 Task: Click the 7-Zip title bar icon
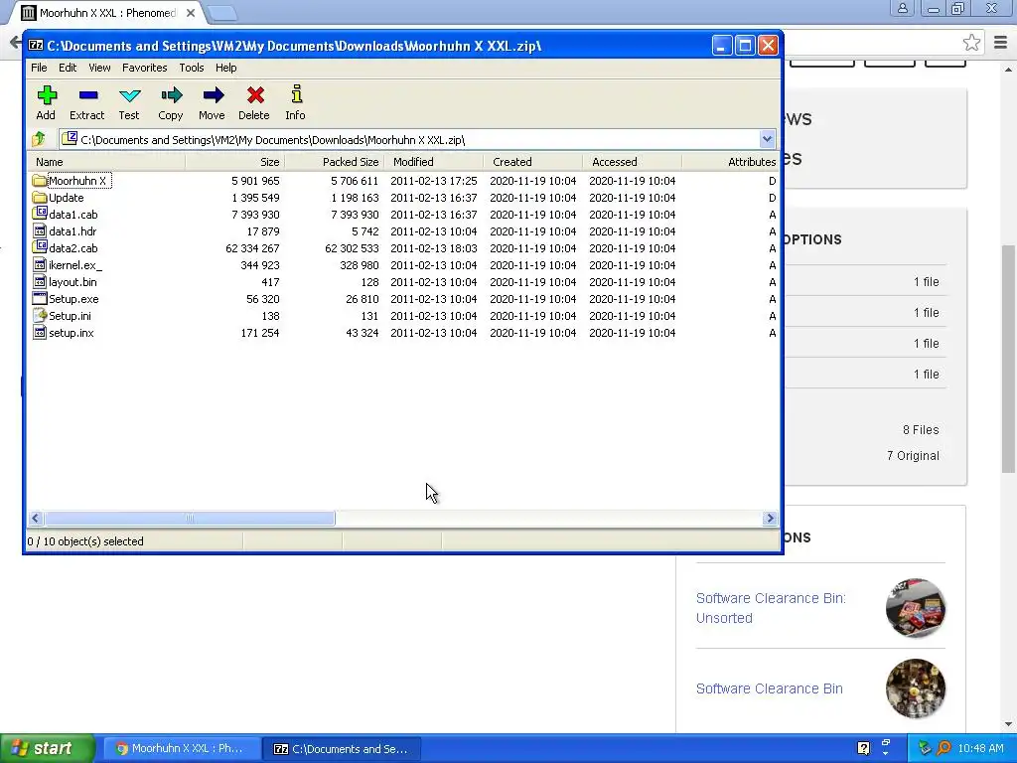click(36, 46)
